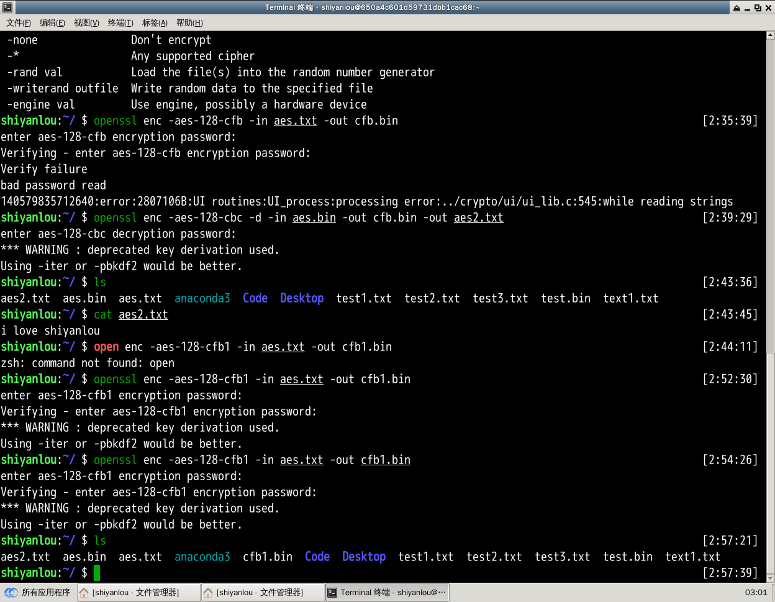775x602 pixels.
Task: Maximize the Terminal window
Action: point(758,7)
